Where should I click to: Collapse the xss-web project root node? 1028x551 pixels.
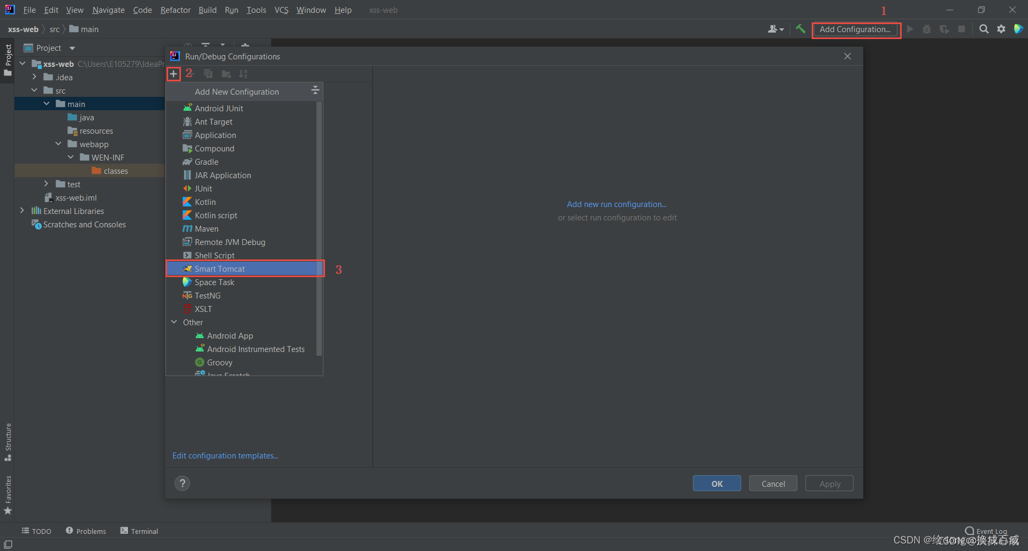pyautogui.click(x=22, y=64)
